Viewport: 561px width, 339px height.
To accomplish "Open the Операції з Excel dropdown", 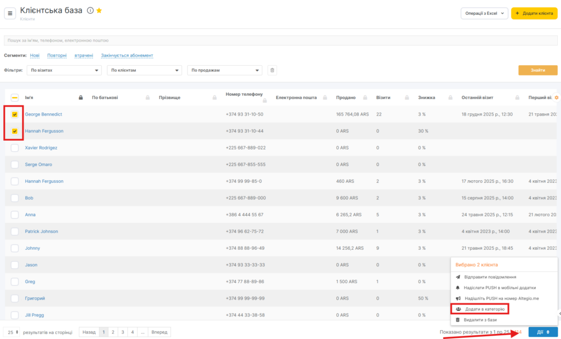I will (484, 14).
